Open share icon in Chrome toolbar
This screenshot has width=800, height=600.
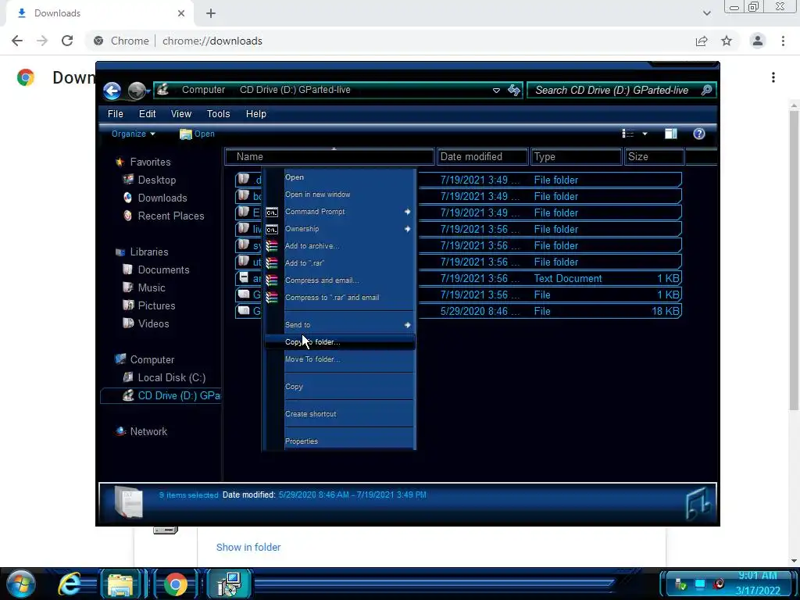702,41
